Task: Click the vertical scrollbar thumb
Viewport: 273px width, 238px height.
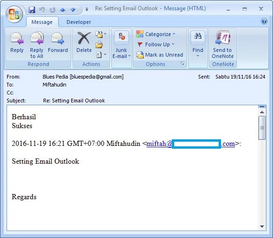Action: click(262, 128)
